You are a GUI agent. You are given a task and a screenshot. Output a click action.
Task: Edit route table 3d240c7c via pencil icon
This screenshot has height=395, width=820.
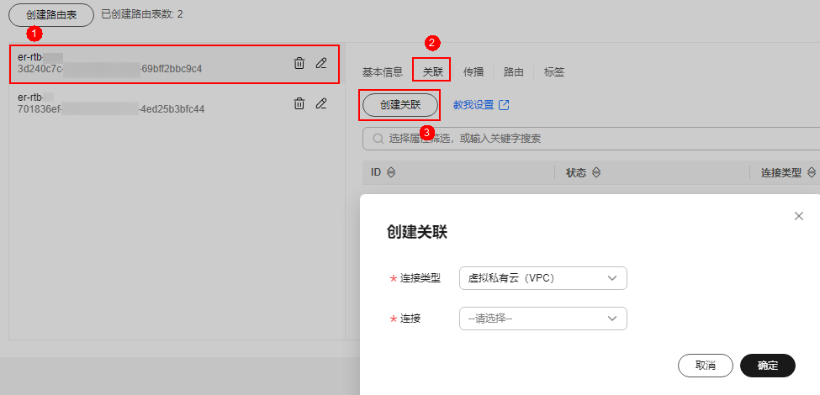[321, 64]
